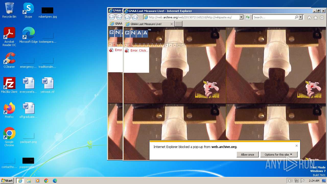Open recent pages dropdown beside forward button
The width and height of the screenshot is (327, 184).
coord(140,17)
